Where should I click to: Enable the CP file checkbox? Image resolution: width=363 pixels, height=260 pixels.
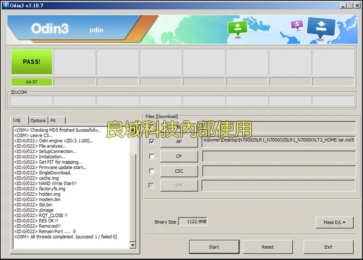click(x=152, y=156)
